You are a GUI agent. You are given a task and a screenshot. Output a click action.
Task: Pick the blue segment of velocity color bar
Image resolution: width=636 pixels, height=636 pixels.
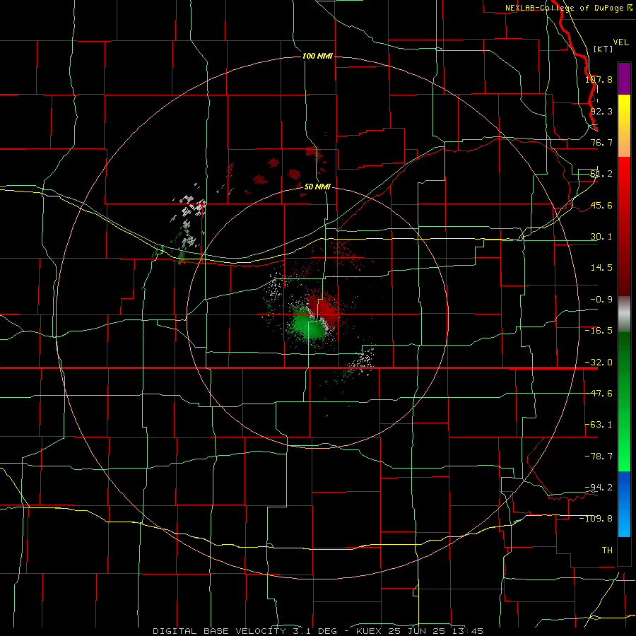[624, 504]
